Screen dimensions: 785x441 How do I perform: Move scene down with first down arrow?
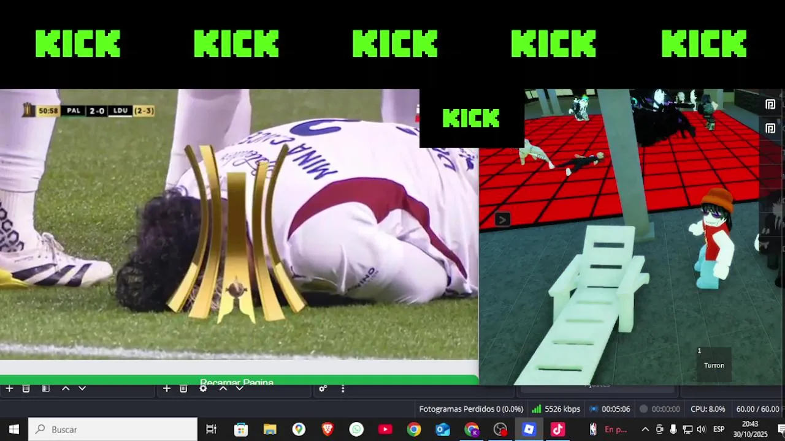click(82, 388)
